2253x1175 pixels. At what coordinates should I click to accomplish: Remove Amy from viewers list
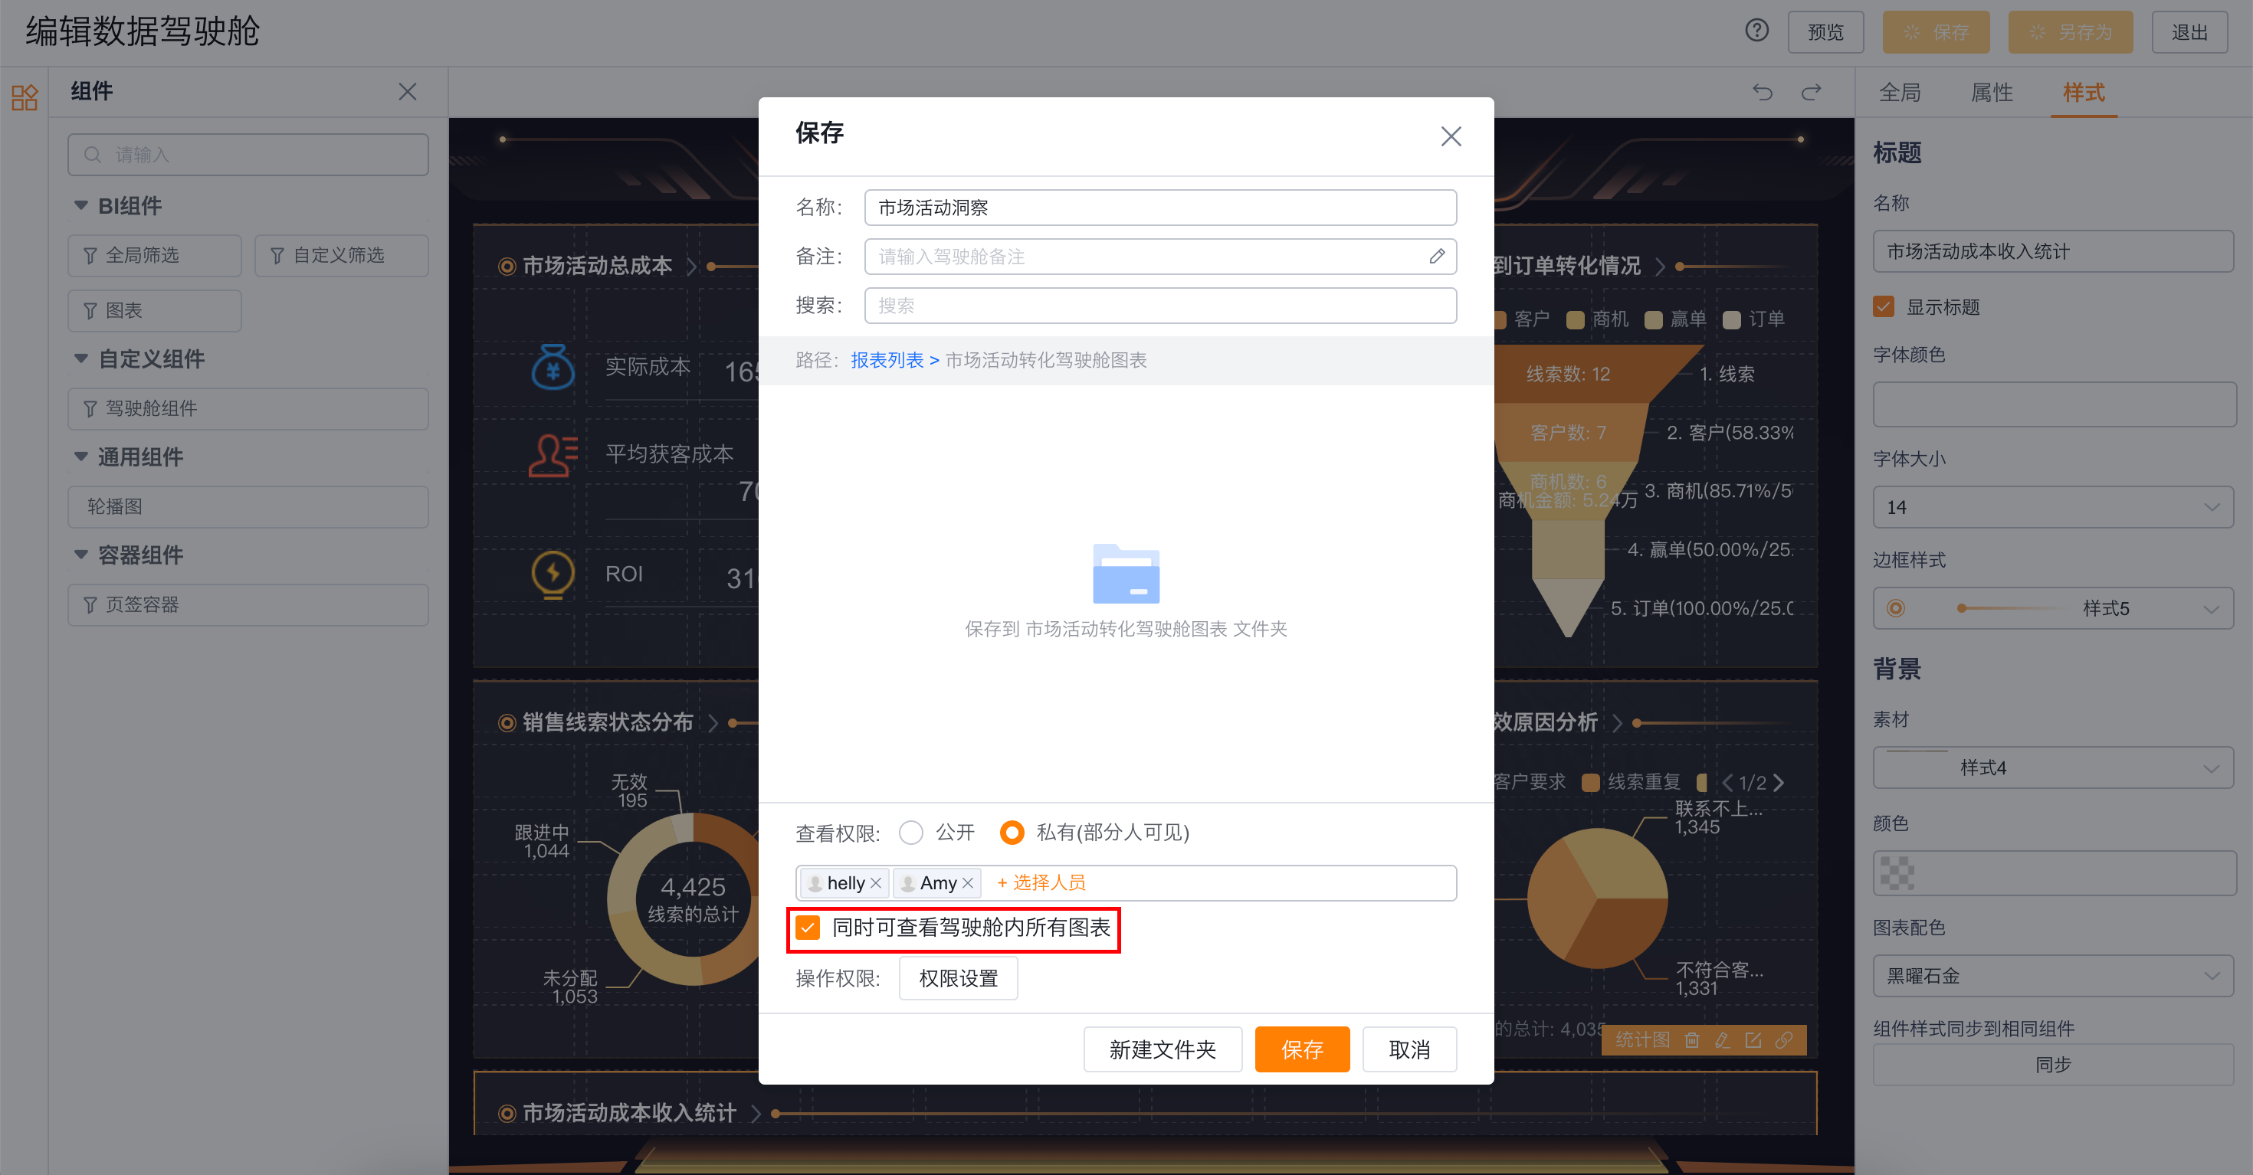click(x=967, y=883)
